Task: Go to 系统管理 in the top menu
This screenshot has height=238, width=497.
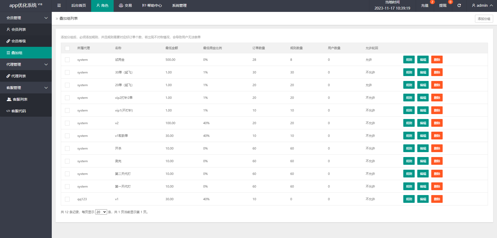Action: tap(179, 5)
